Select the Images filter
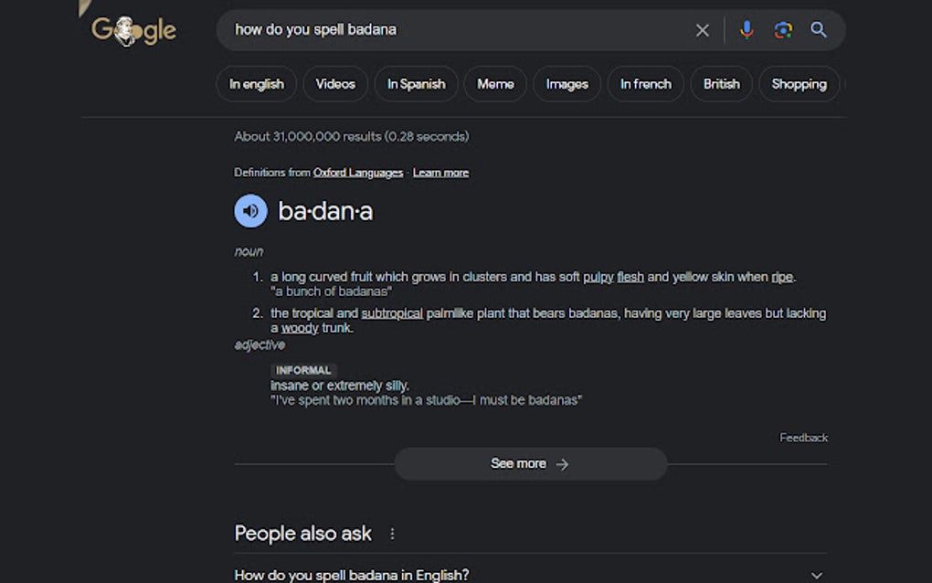Viewport: 932px width, 583px height. pos(567,83)
